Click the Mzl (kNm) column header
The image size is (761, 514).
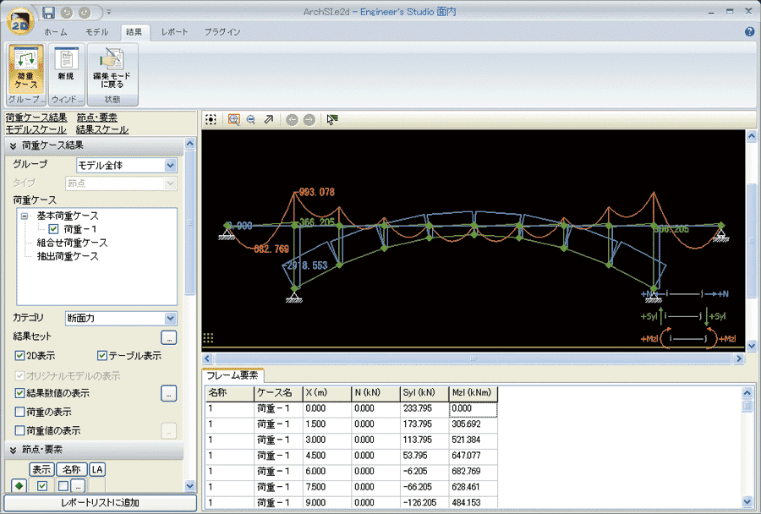[x=474, y=393]
